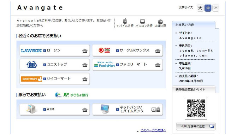
Task: Click the QR code image
Action: point(196,108)
